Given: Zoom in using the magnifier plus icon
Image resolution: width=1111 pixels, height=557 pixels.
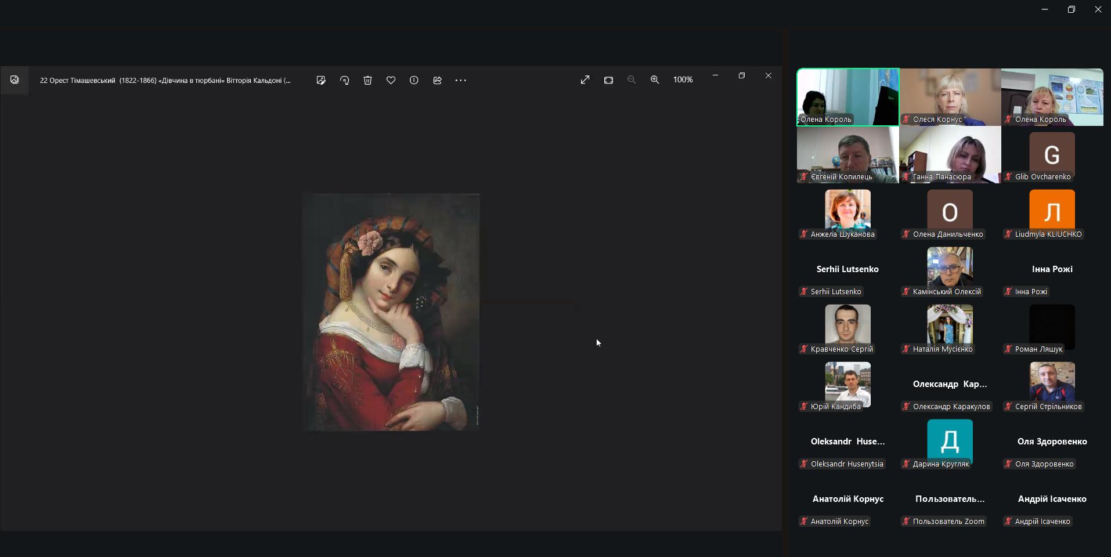Looking at the screenshot, I should pos(655,80).
